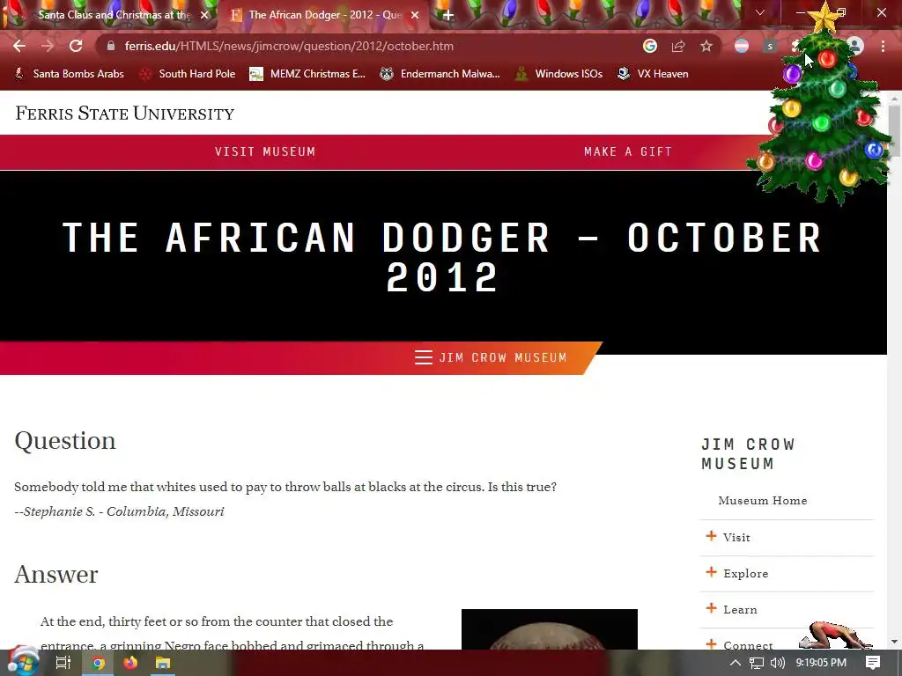Open the striped flag extension icon

[742, 46]
